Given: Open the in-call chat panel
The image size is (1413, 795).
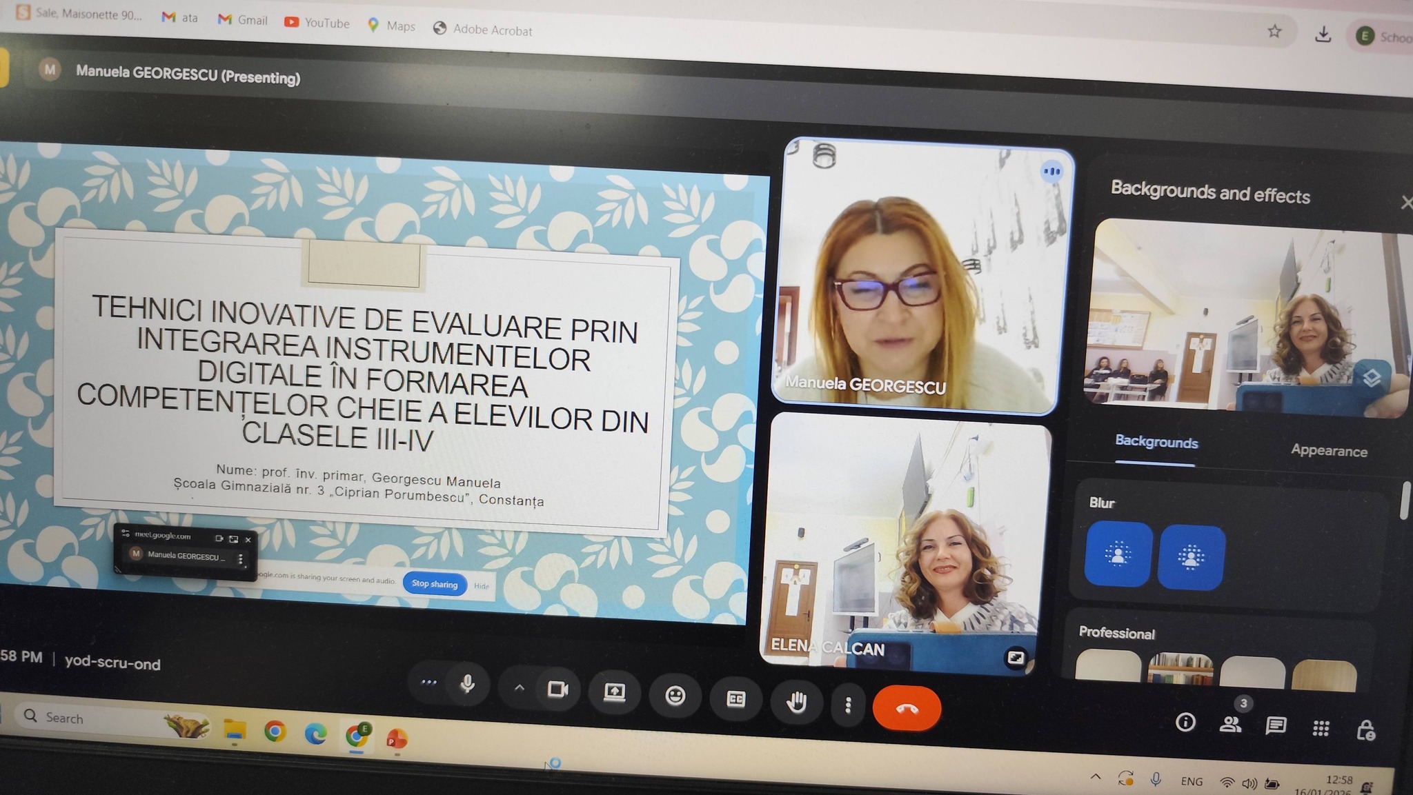Looking at the screenshot, I should (x=1275, y=725).
